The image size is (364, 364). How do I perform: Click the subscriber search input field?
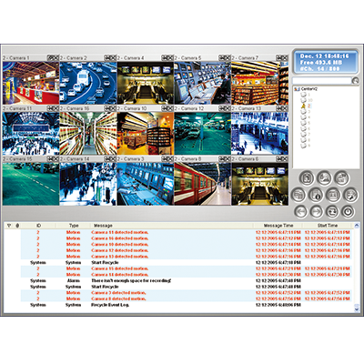tap(321, 80)
